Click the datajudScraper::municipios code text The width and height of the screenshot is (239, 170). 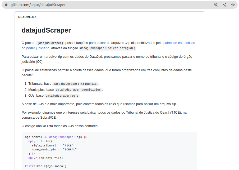[78, 90]
